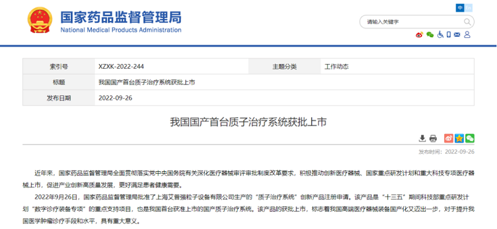Select the index number XZXK-2022-244
497x229 pixels.
(121, 66)
